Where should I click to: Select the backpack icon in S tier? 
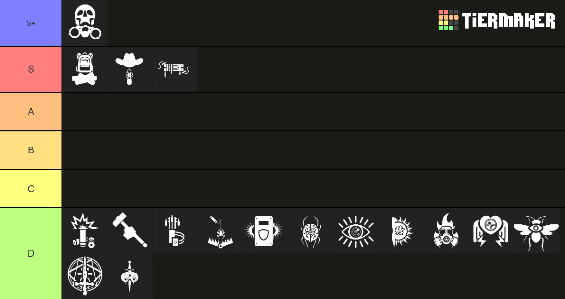click(x=85, y=69)
